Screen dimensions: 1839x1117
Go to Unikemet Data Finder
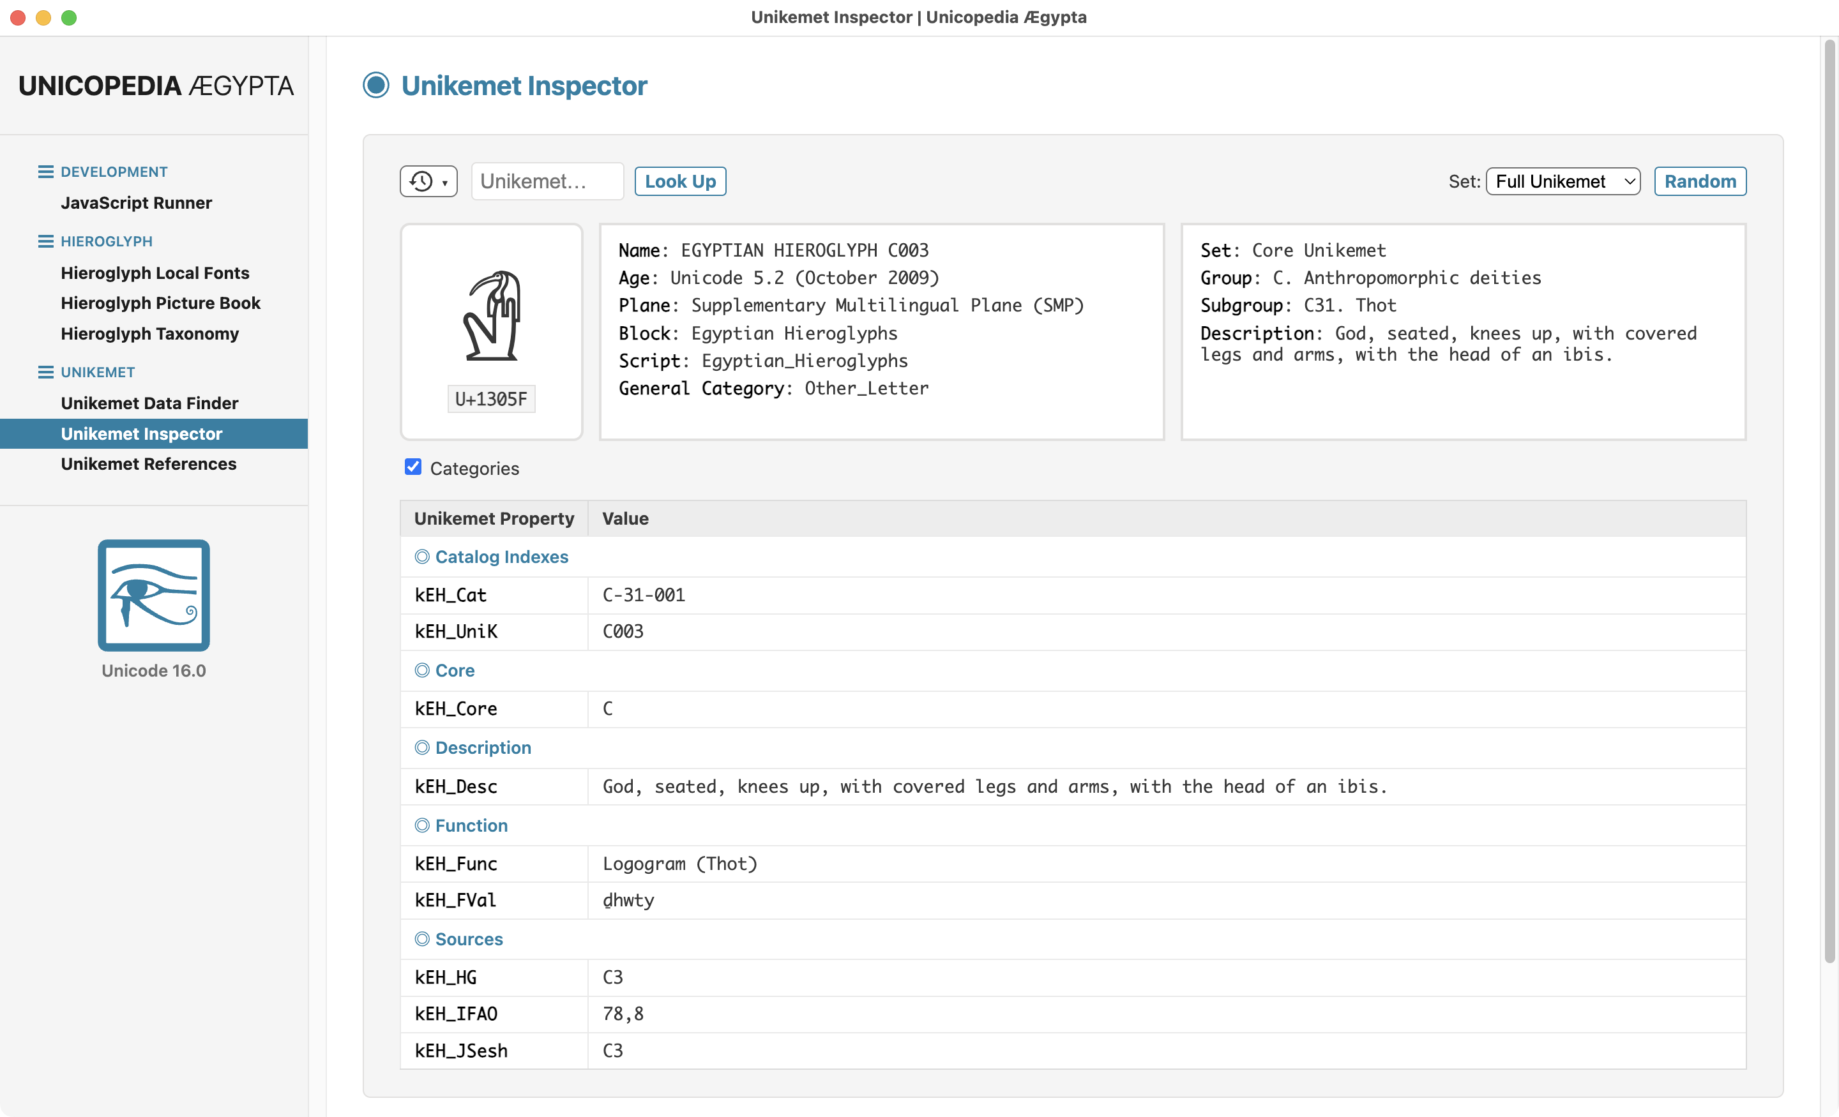(x=149, y=403)
